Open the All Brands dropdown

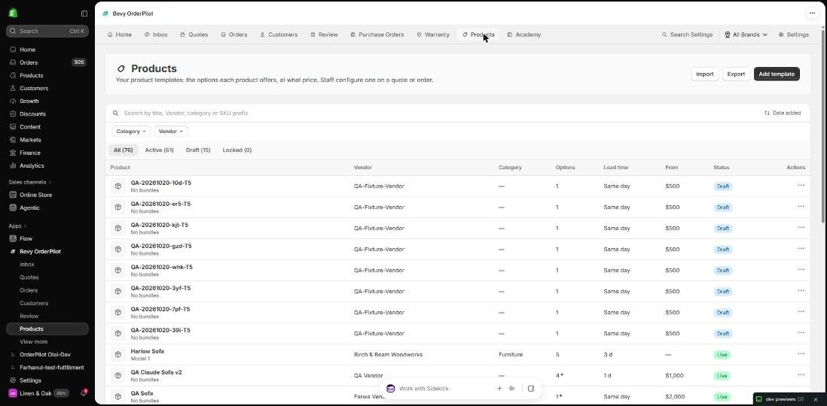(x=746, y=35)
